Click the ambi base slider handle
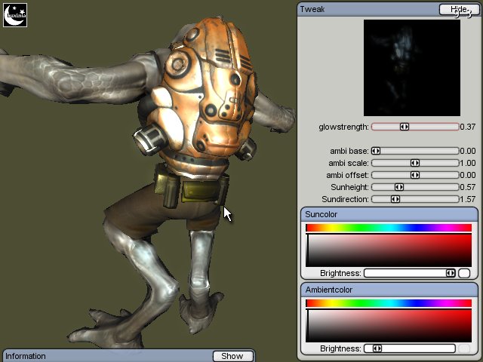 (376, 151)
